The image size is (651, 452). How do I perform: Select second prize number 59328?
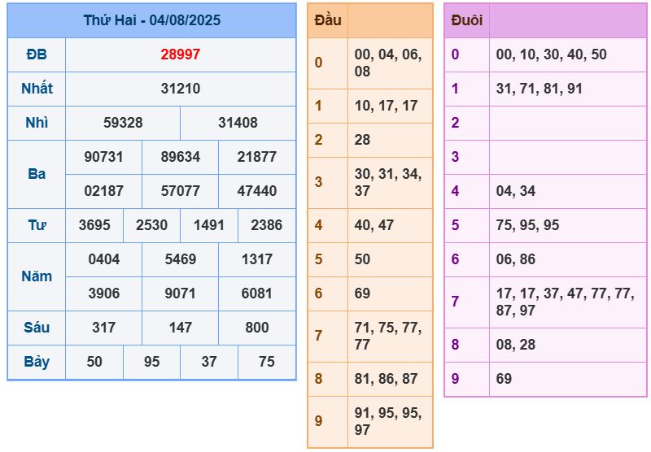123,123
